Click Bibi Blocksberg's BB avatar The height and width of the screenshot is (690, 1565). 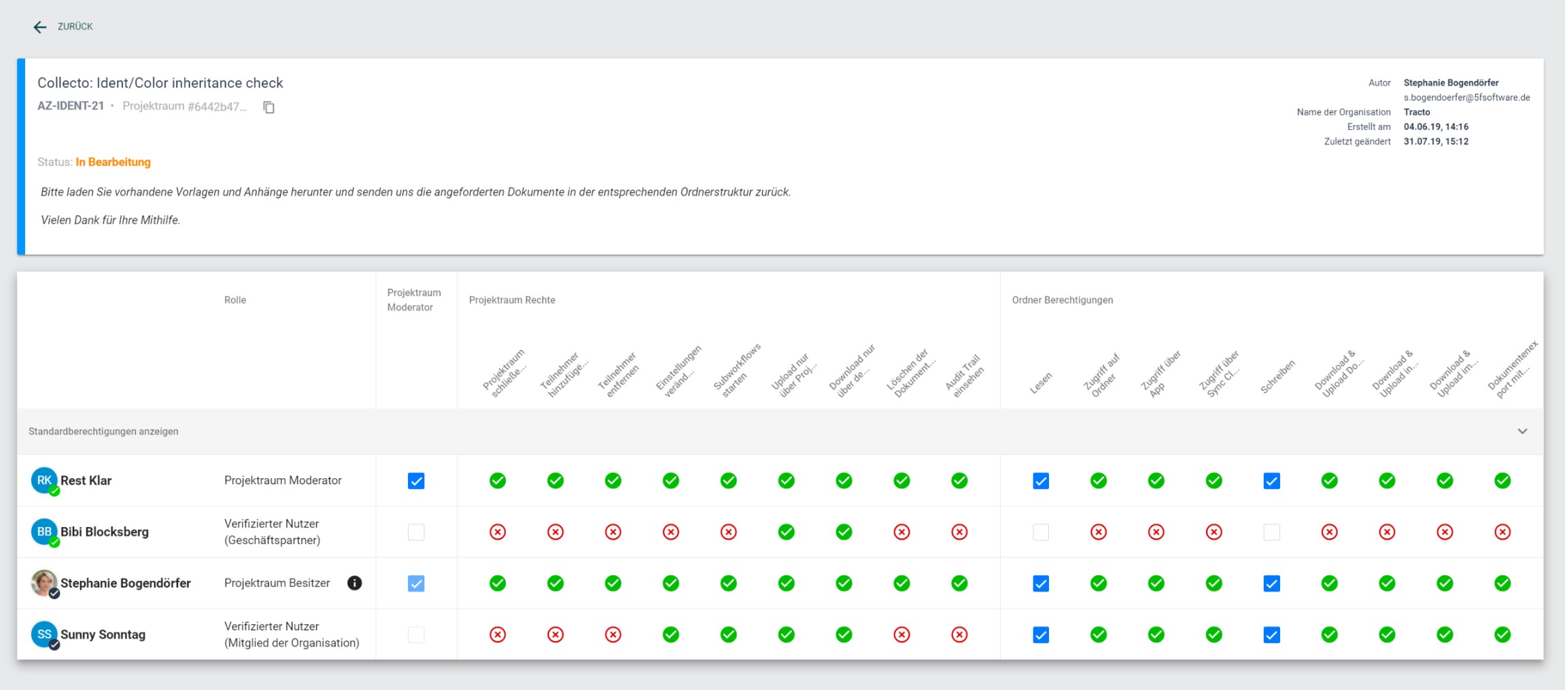[44, 531]
